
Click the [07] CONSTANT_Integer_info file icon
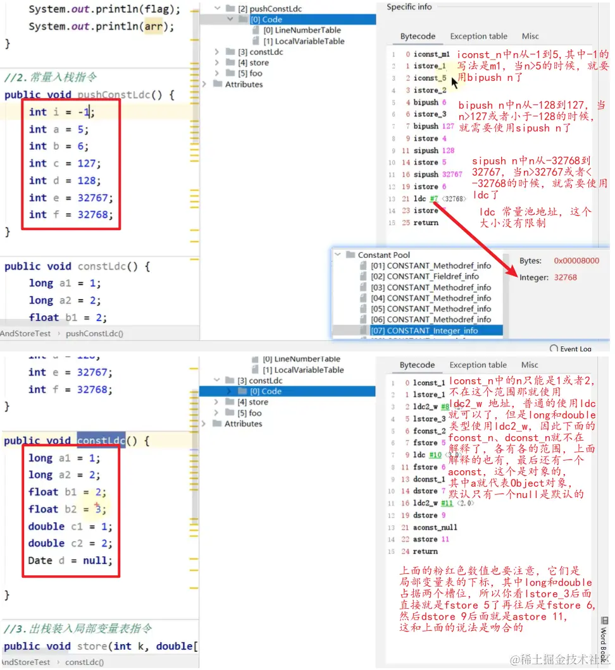pyautogui.click(x=363, y=331)
